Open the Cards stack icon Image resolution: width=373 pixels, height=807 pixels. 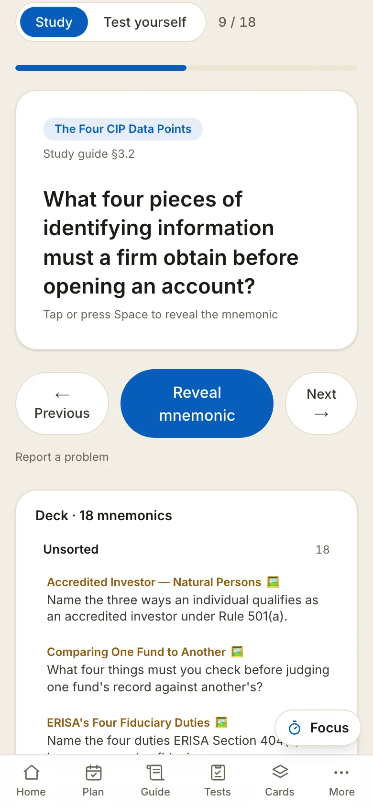pos(280,773)
